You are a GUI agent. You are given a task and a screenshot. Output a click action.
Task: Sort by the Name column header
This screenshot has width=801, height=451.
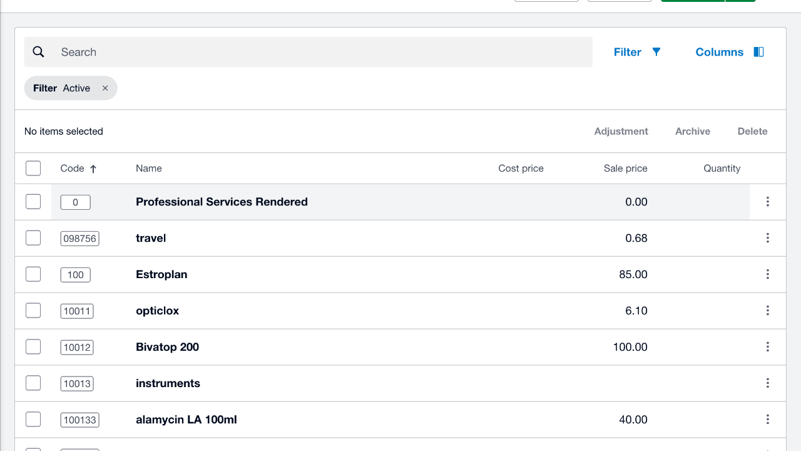point(149,168)
